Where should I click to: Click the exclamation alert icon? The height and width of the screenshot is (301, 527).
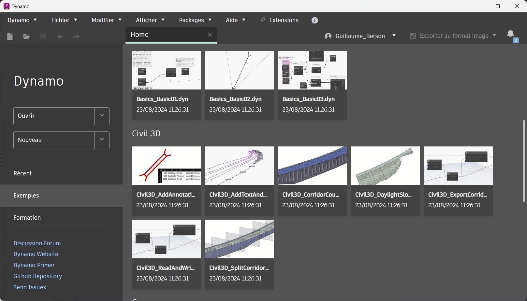(x=315, y=20)
